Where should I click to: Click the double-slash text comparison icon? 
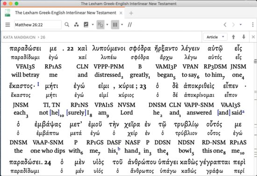(129, 25)
